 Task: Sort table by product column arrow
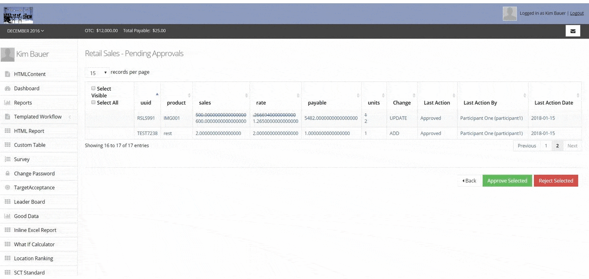tap(189, 95)
